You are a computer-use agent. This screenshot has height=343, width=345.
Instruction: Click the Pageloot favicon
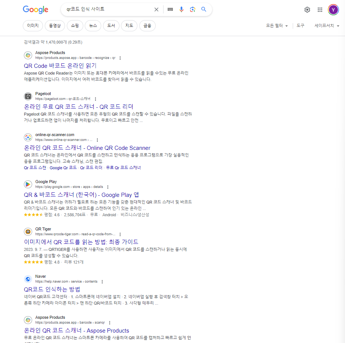(x=28, y=96)
